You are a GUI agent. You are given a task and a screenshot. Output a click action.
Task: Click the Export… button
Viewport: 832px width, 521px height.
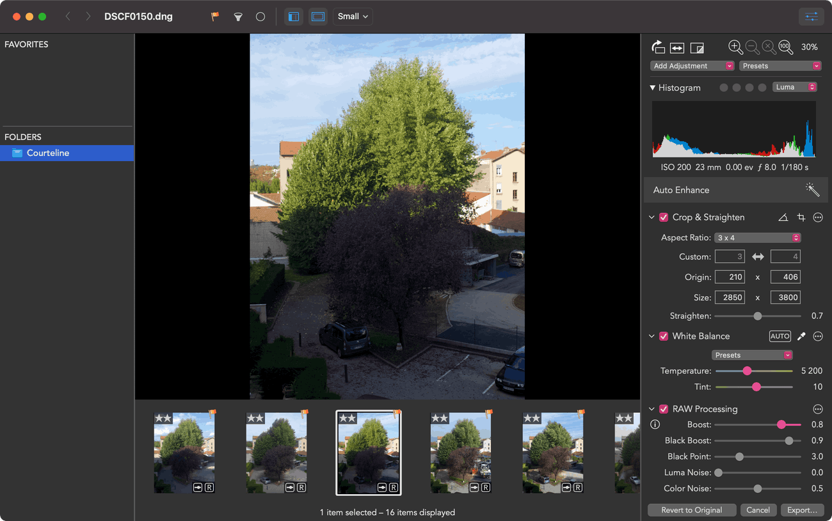(802, 510)
